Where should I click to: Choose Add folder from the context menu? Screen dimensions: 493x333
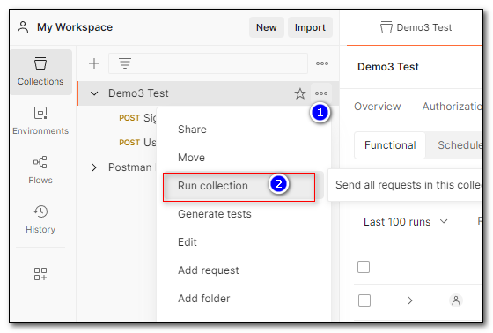(x=203, y=299)
